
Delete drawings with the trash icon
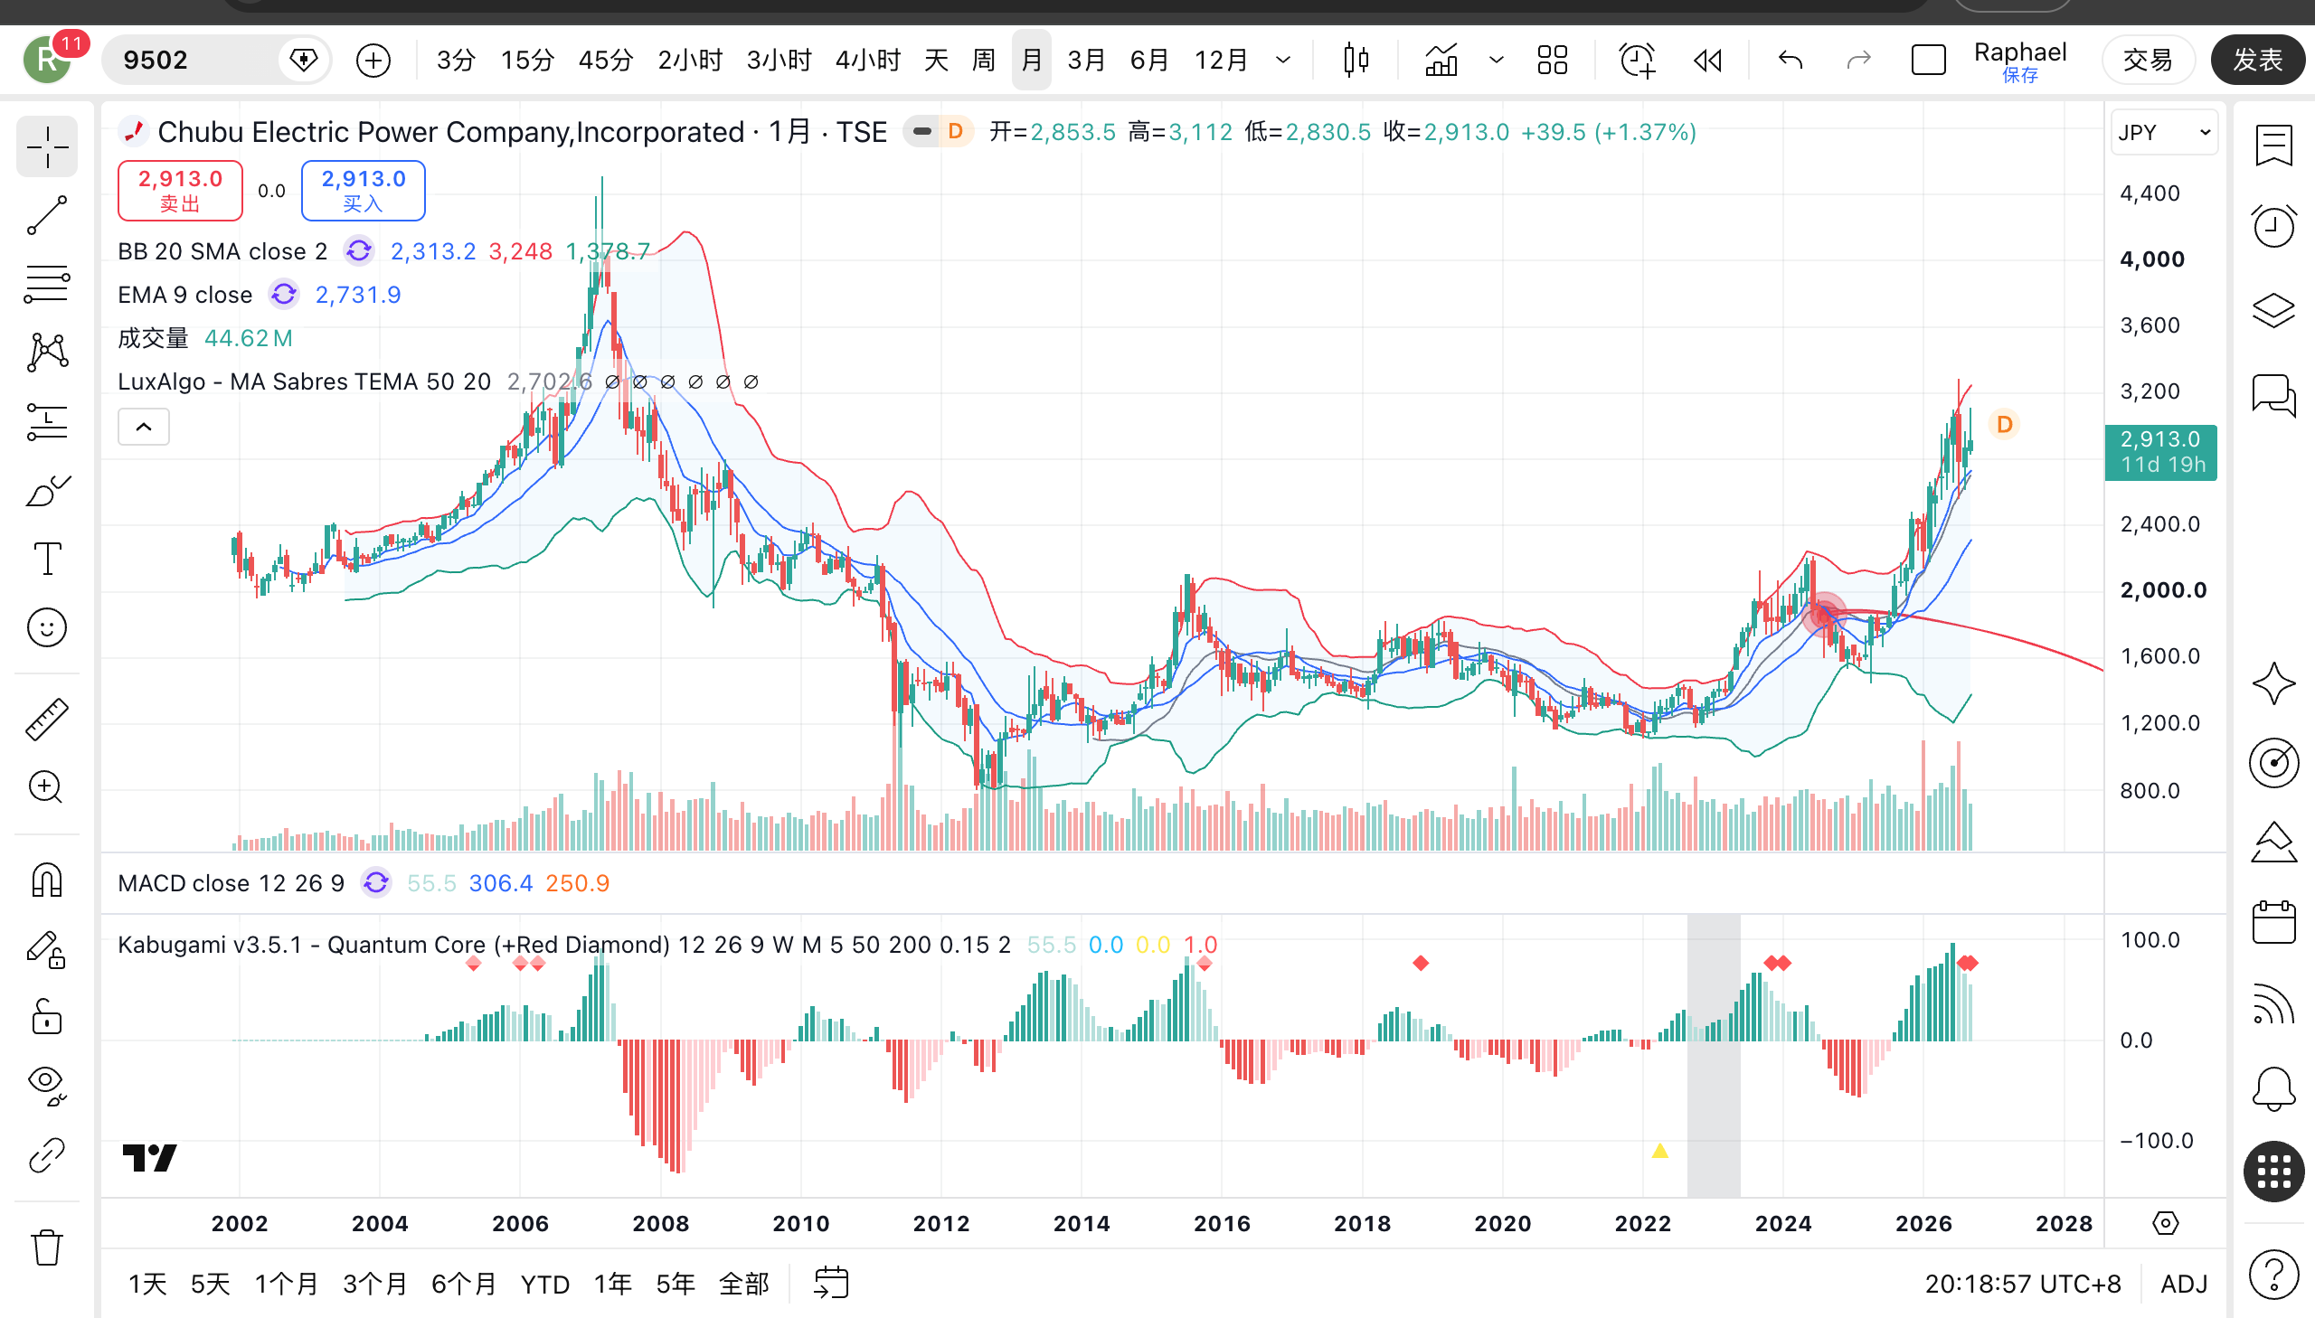coord(47,1247)
